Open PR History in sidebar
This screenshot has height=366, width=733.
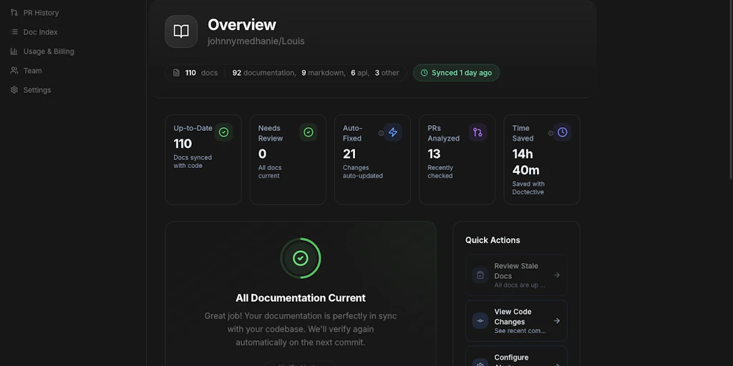click(x=41, y=13)
